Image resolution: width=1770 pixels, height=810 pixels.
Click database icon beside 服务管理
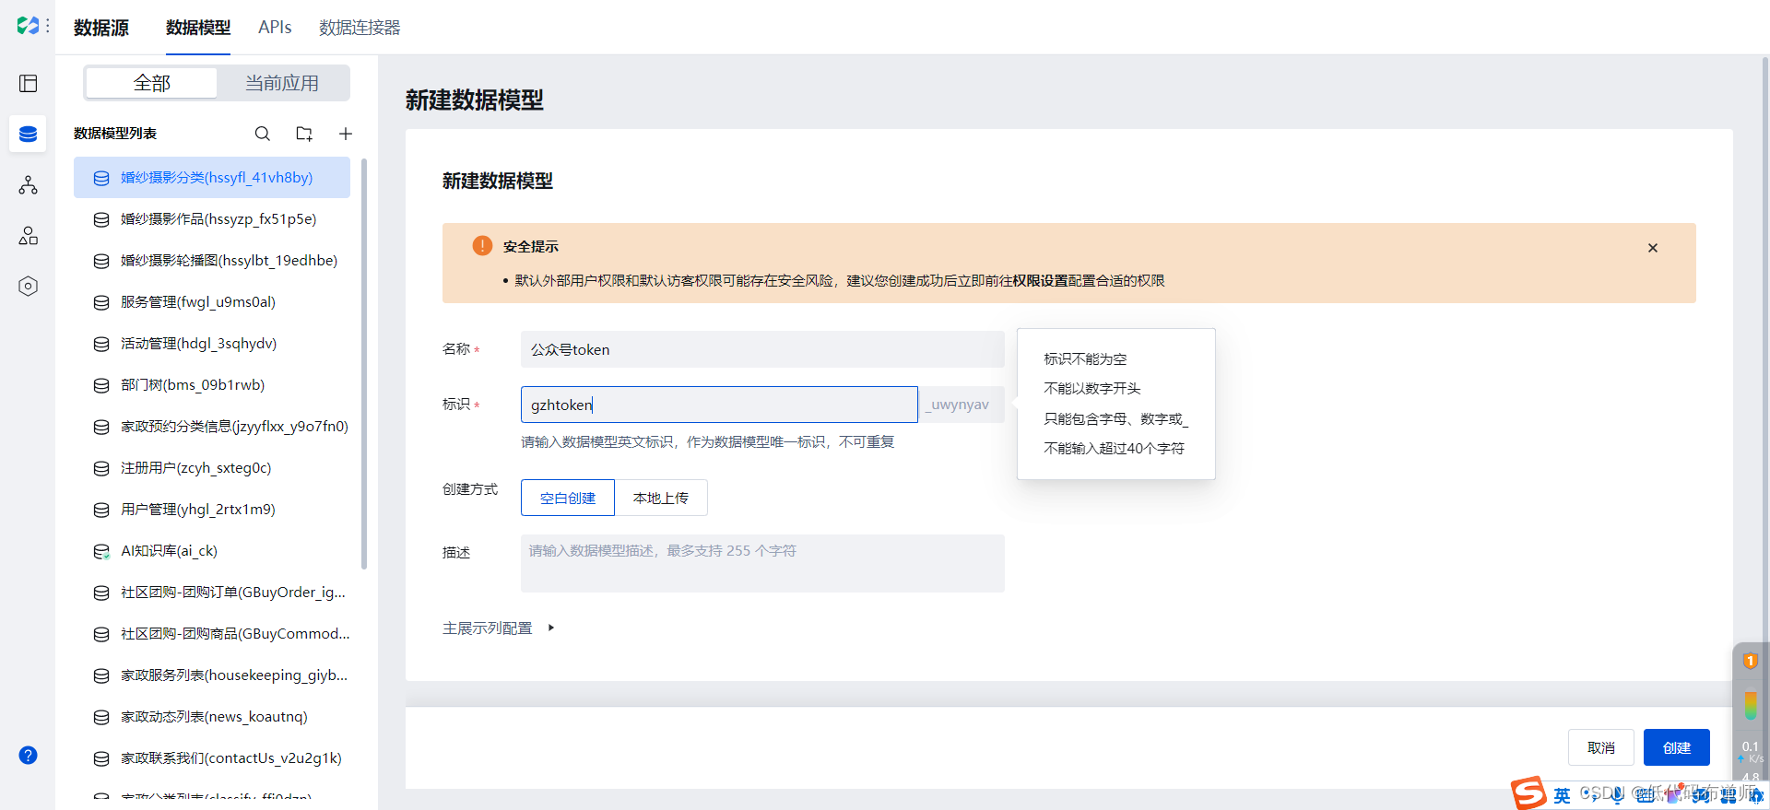tap(101, 302)
